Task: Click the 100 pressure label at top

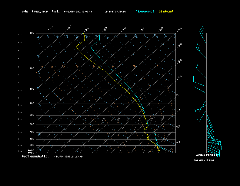Action: point(32,33)
